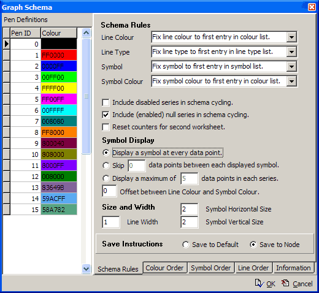Choose Save to Default radio button

186,245
